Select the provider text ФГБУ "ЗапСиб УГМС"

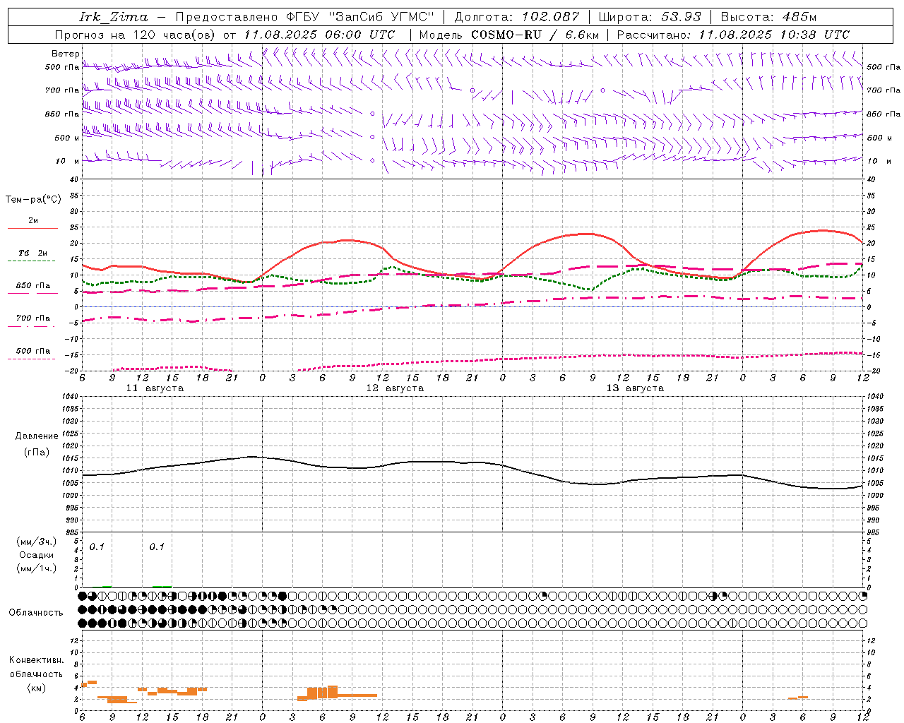coord(361,17)
